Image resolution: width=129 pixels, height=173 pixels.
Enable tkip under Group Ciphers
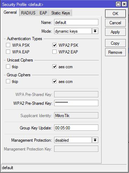8,81
